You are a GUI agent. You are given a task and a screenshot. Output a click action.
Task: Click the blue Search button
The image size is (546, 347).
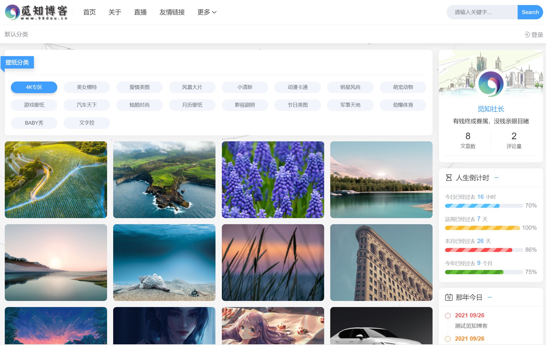coord(530,12)
